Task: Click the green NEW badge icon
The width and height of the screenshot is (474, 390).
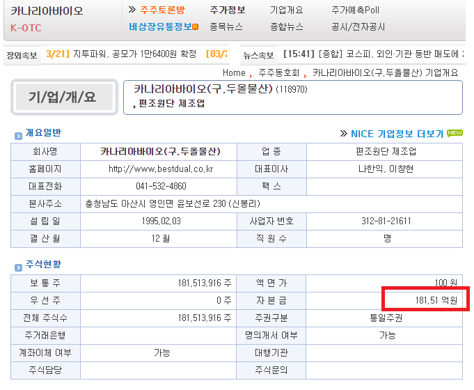Action: [455, 133]
